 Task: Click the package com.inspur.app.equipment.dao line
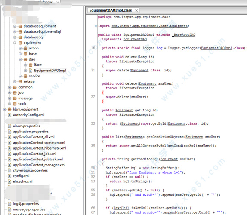(x=133, y=17)
